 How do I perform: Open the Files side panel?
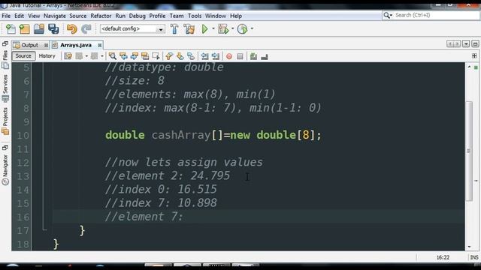tap(5, 58)
